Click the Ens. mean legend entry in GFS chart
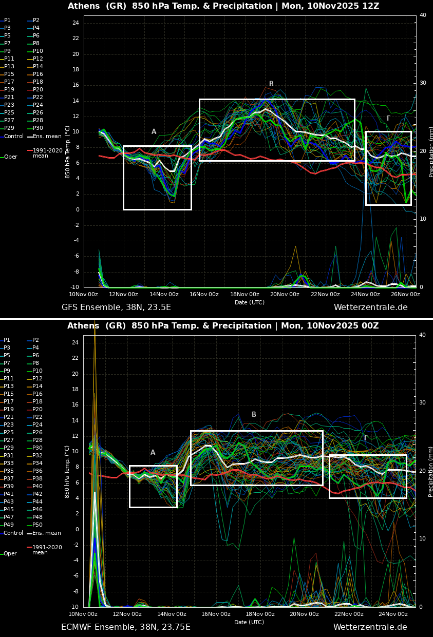 (47, 137)
